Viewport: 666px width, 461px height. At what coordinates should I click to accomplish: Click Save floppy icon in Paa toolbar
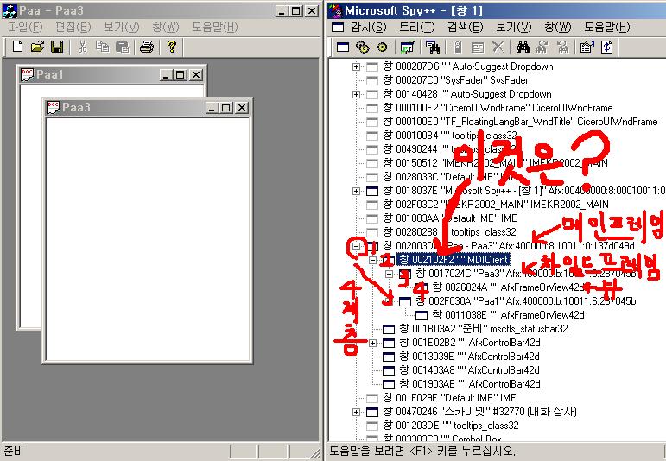pos(57,47)
